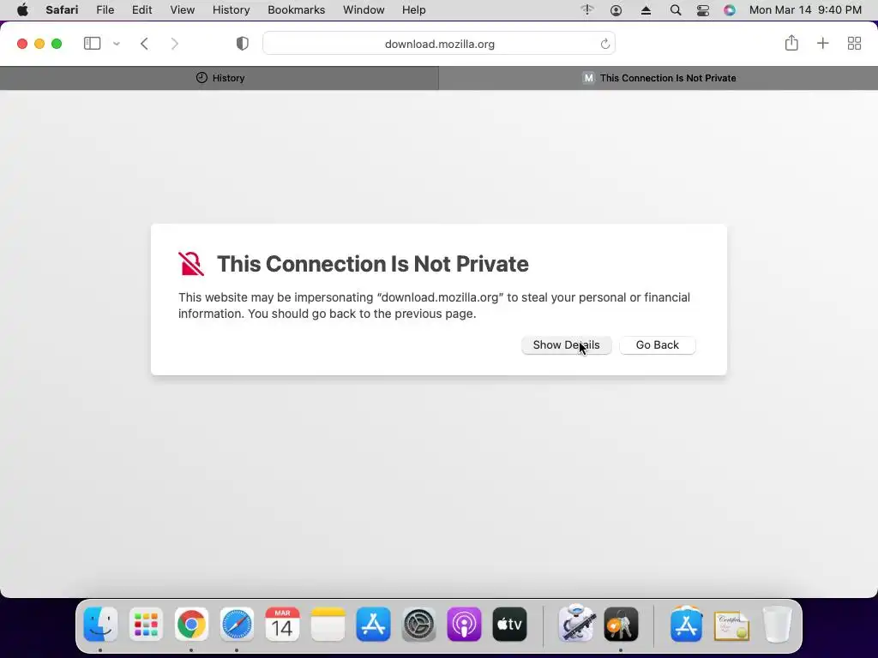Switch to the History tab
878x658 pixels.
(x=219, y=78)
